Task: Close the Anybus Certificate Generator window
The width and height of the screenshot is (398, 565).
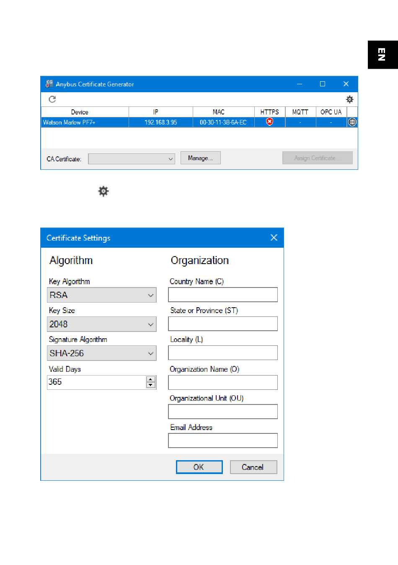Action: [x=346, y=84]
